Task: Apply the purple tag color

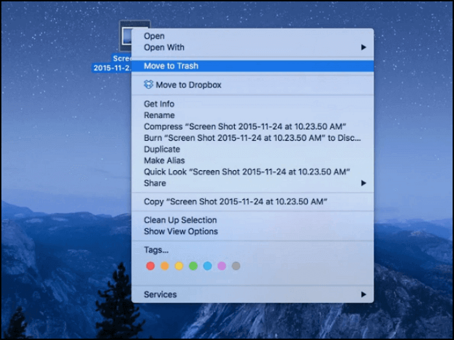Action: [222, 265]
